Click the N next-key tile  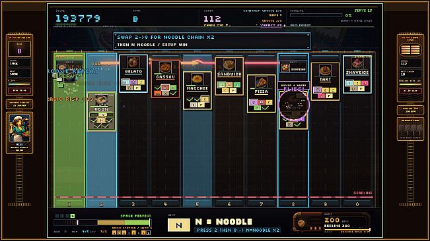(x=178, y=225)
